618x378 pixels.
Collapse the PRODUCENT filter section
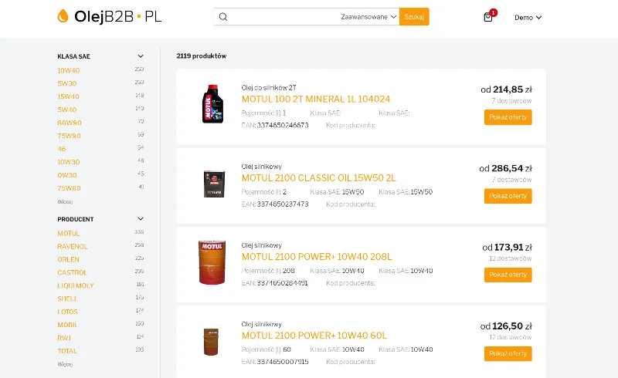[141, 219]
